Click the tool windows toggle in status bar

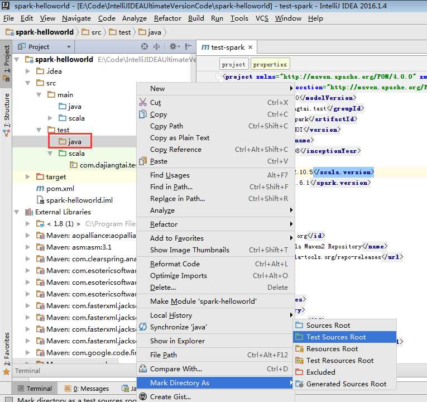coord(9,400)
